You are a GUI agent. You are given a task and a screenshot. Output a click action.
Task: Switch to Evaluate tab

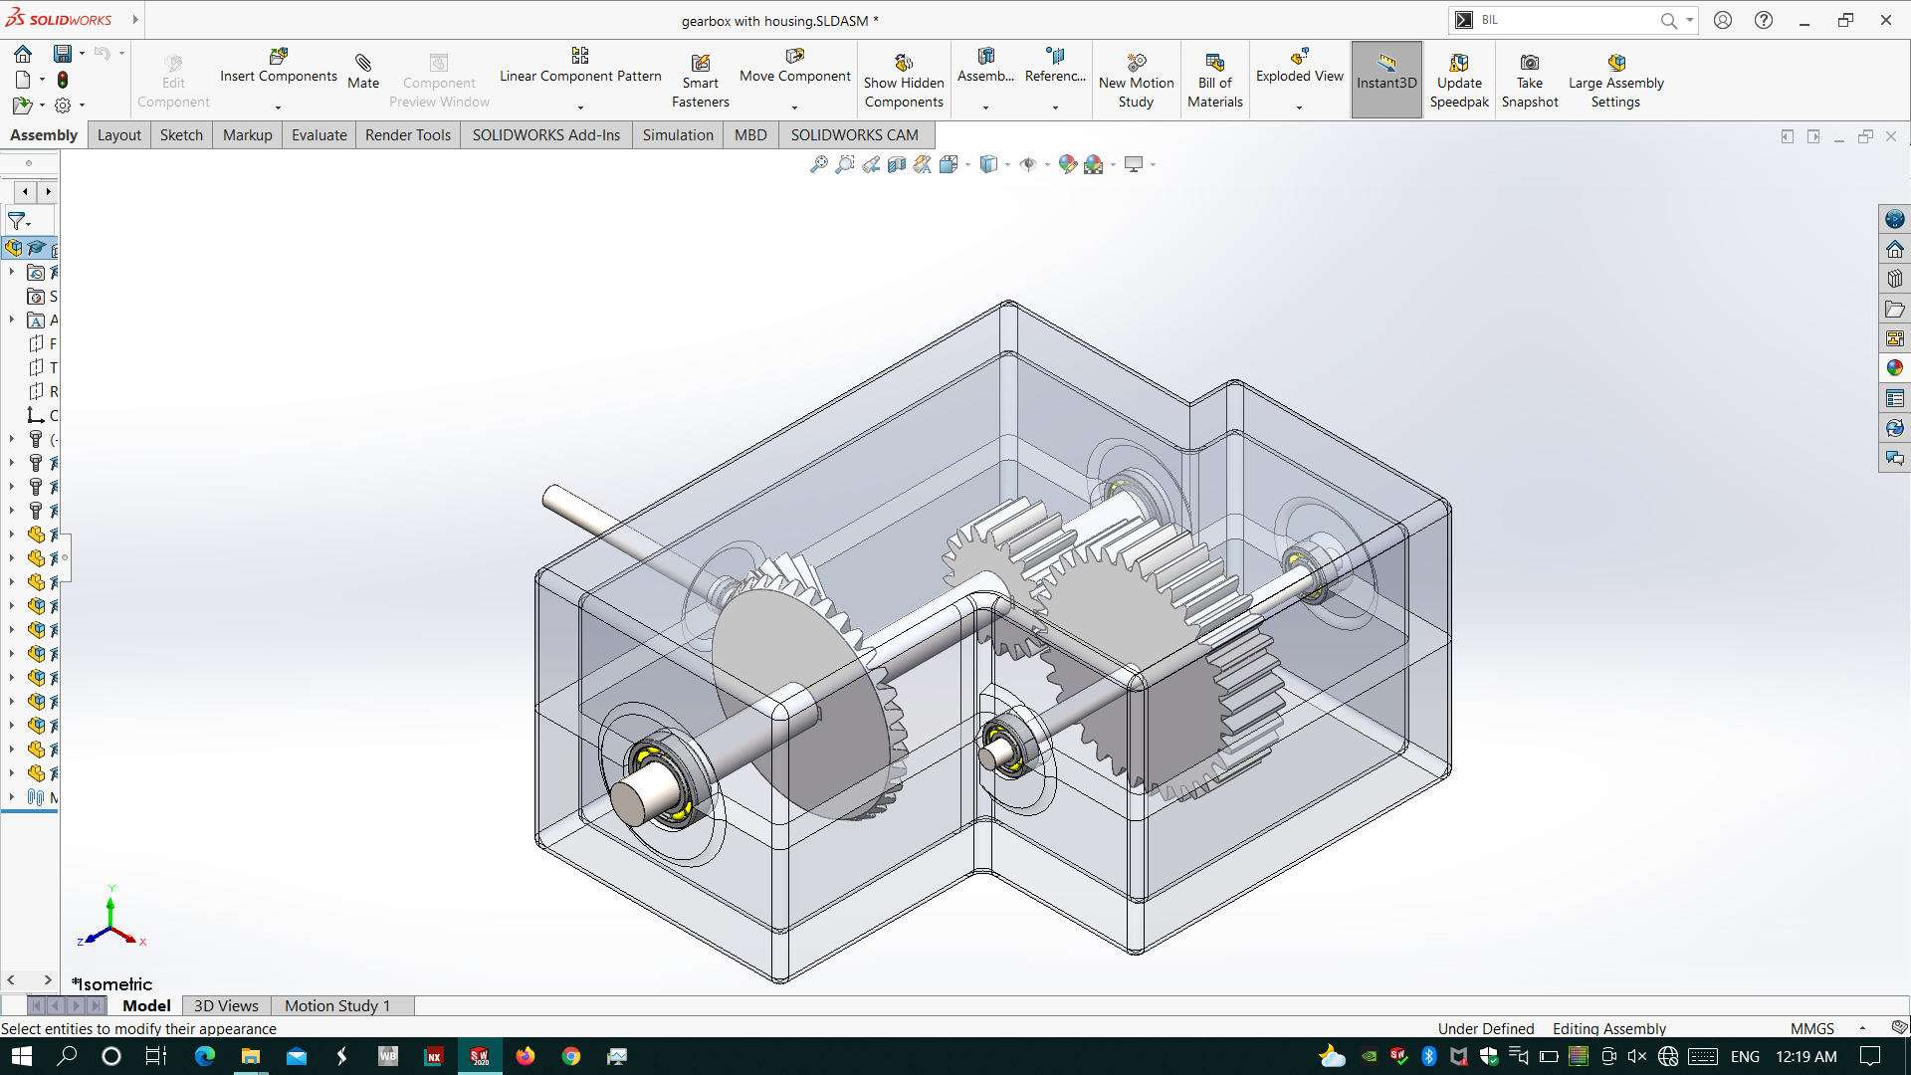[319, 135]
